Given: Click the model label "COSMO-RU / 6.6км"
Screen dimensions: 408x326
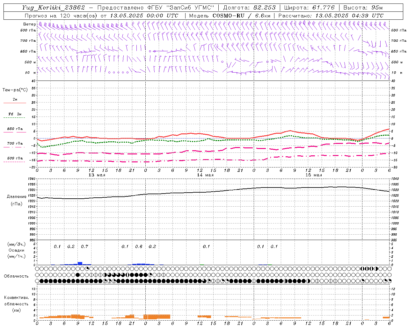Looking at the screenshot, I should tap(242, 16).
